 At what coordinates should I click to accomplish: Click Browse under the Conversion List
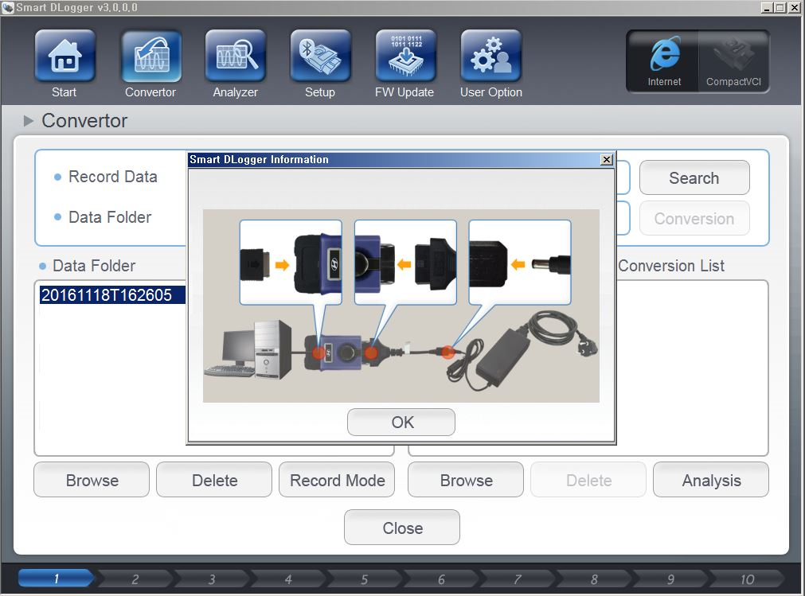466,480
